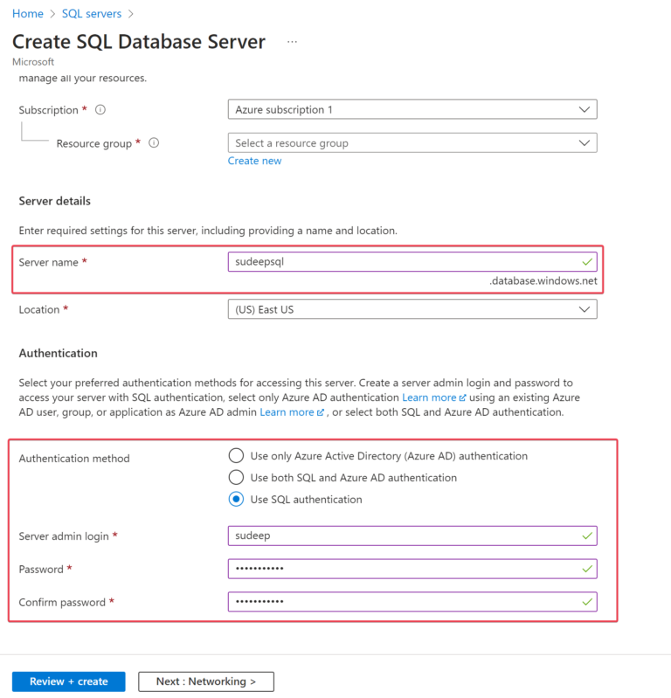671x698 pixels.
Task: Open the ellipsis menu beside the page title
Action: tap(292, 41)
